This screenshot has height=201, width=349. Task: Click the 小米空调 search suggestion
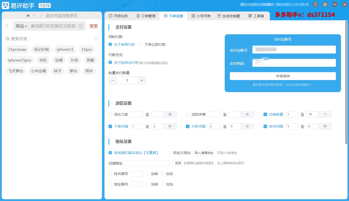point(39,71)
